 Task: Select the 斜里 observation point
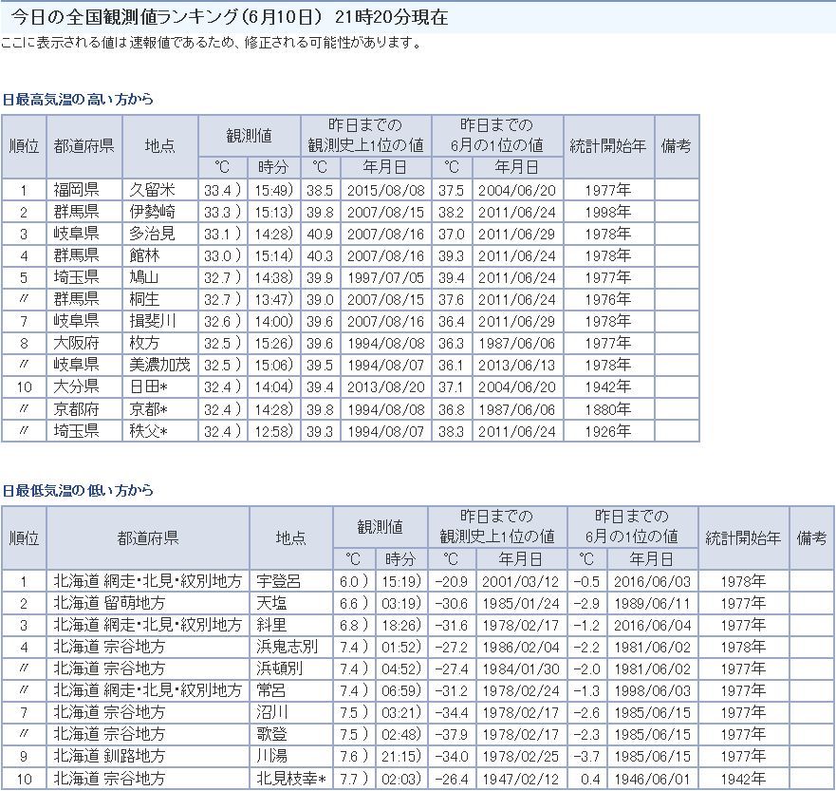(271, 625)
